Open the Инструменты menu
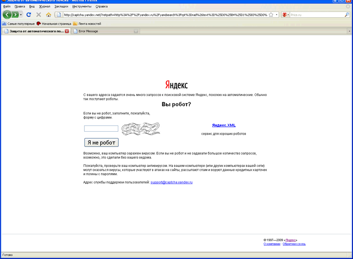This screenshot has height=259, width=353. tap(82, 6)
